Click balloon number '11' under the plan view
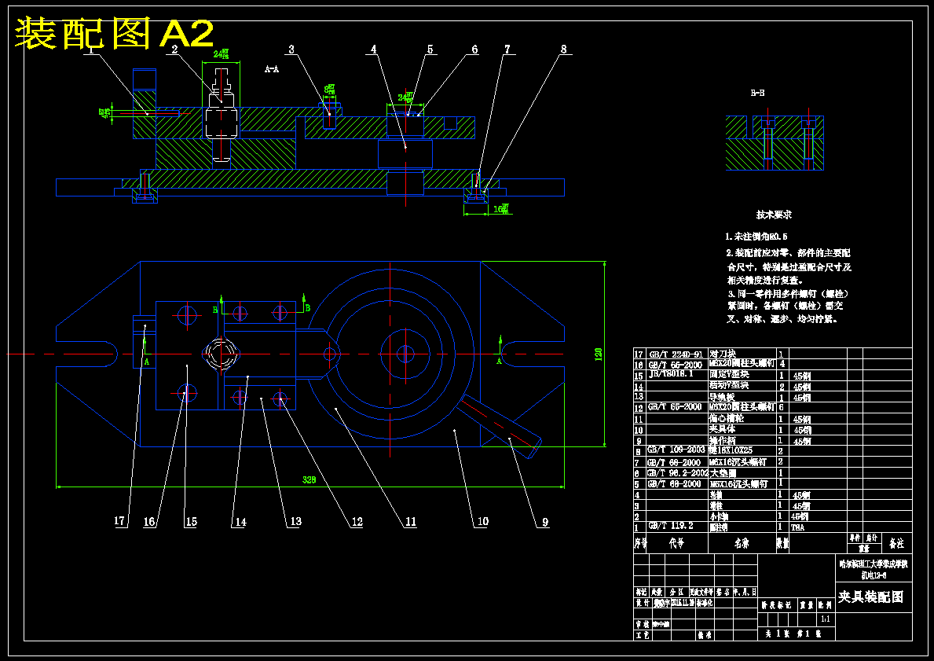The width and height of the screenshot is (934, 661). tap(411, 522)
